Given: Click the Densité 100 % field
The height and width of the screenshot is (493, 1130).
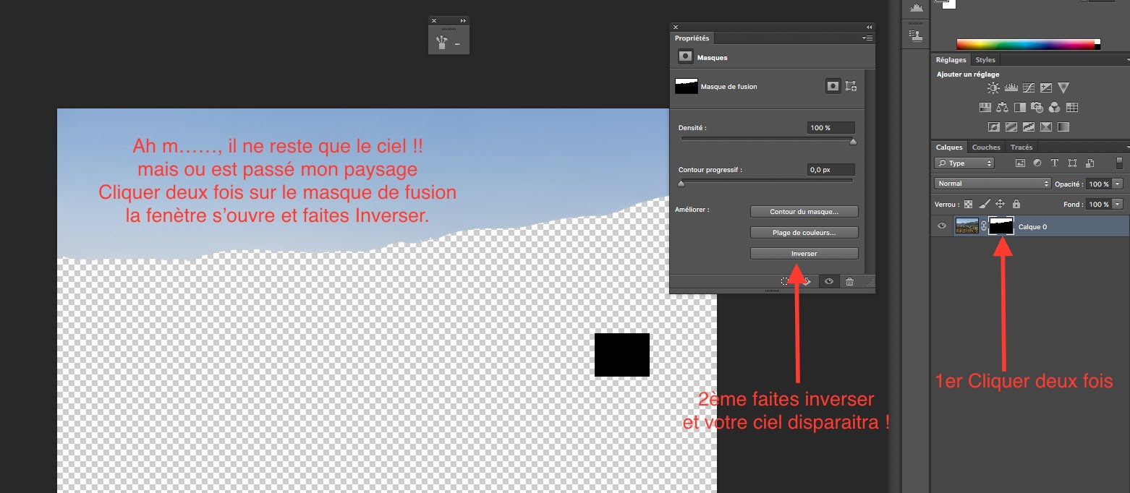Looking at the screenshot, I should point(831,128).
